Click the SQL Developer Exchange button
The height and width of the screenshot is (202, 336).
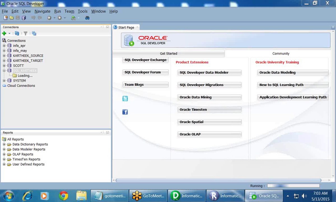(x=145, y=60)
